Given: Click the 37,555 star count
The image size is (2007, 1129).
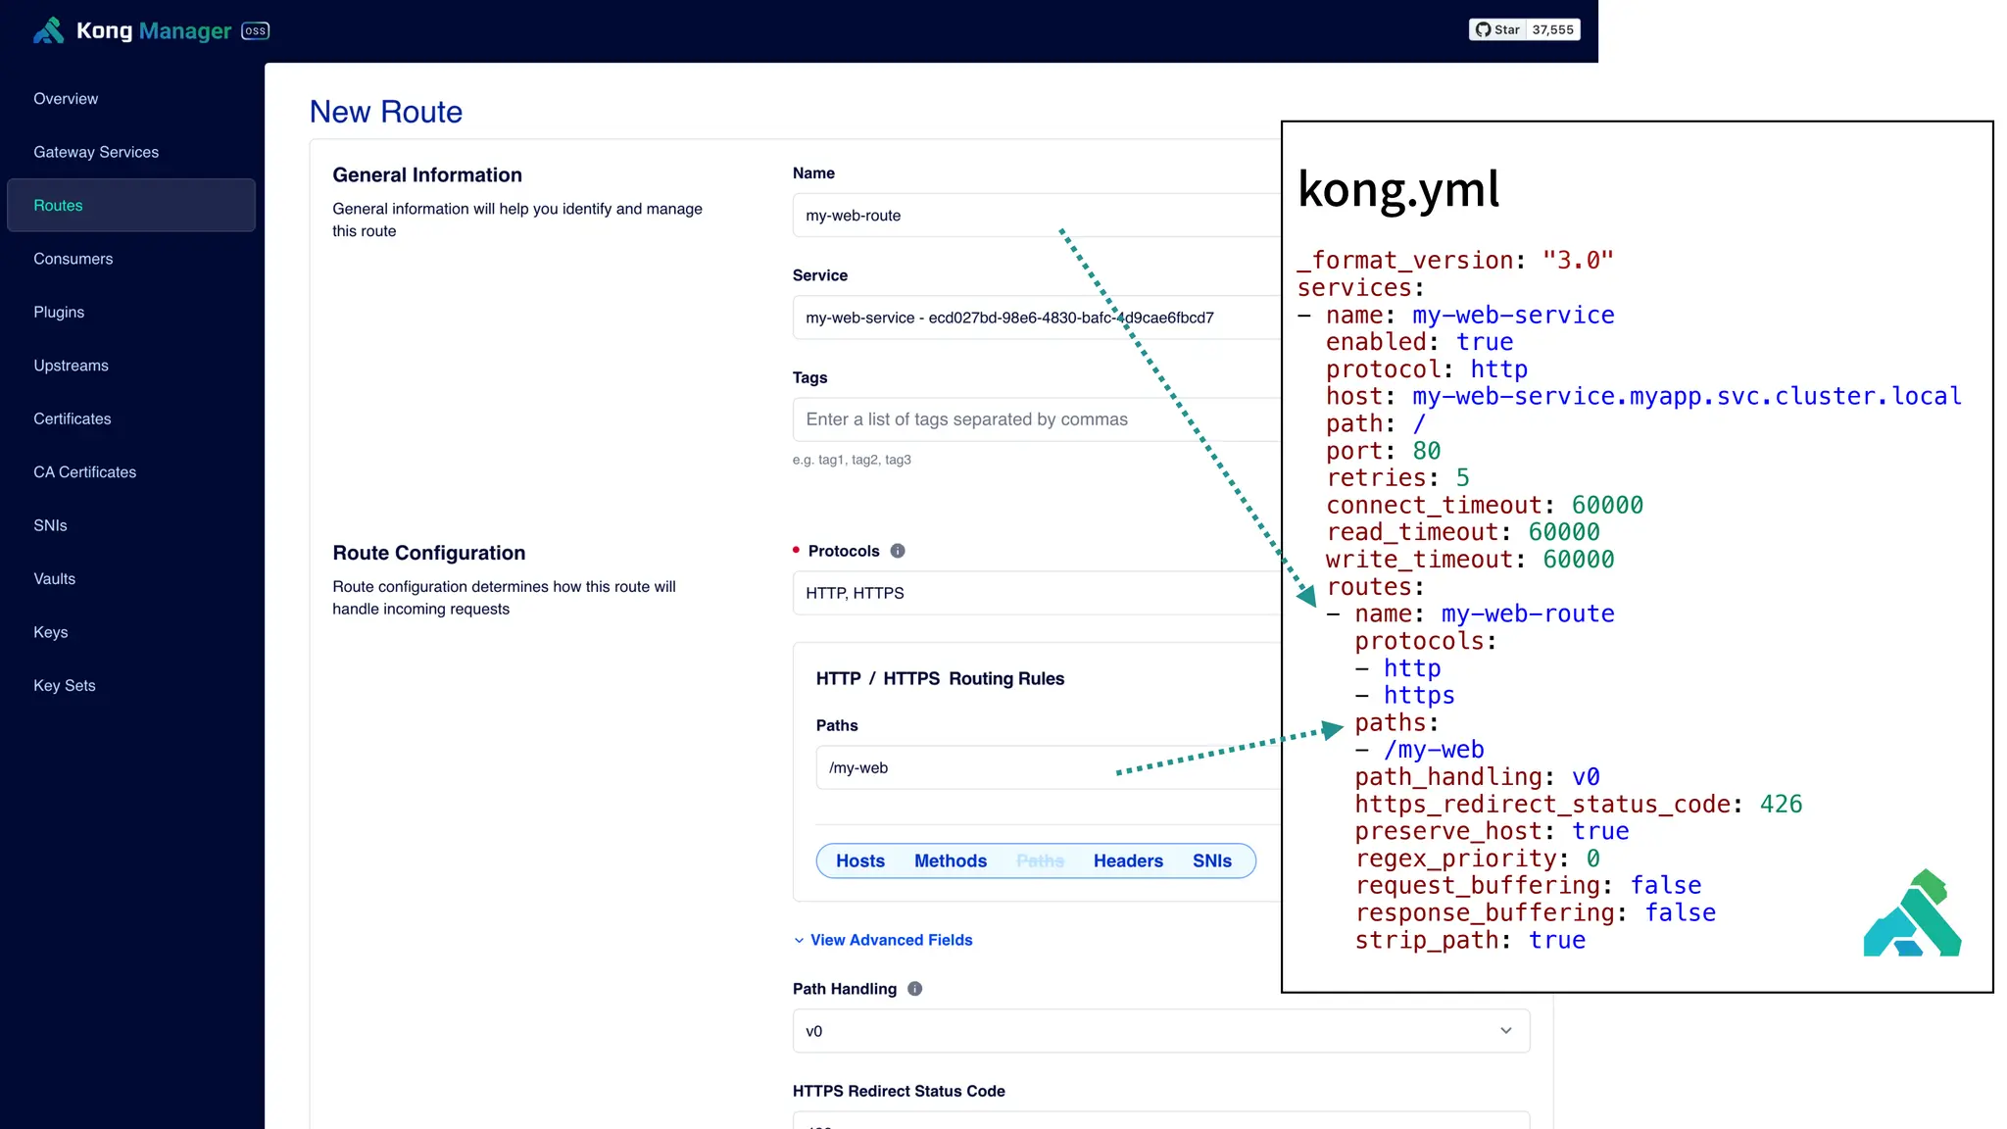Looking at the screenshot, I should coord(1552,29).
